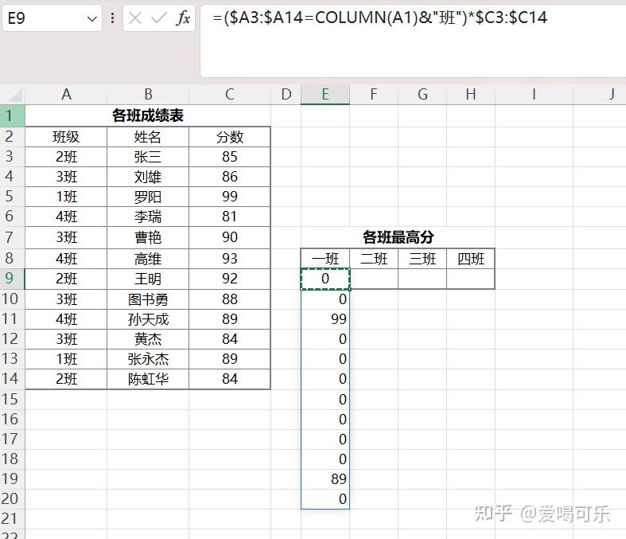Select row 9 header
This screenshot has width=626, height=539.
pos(12,279)
